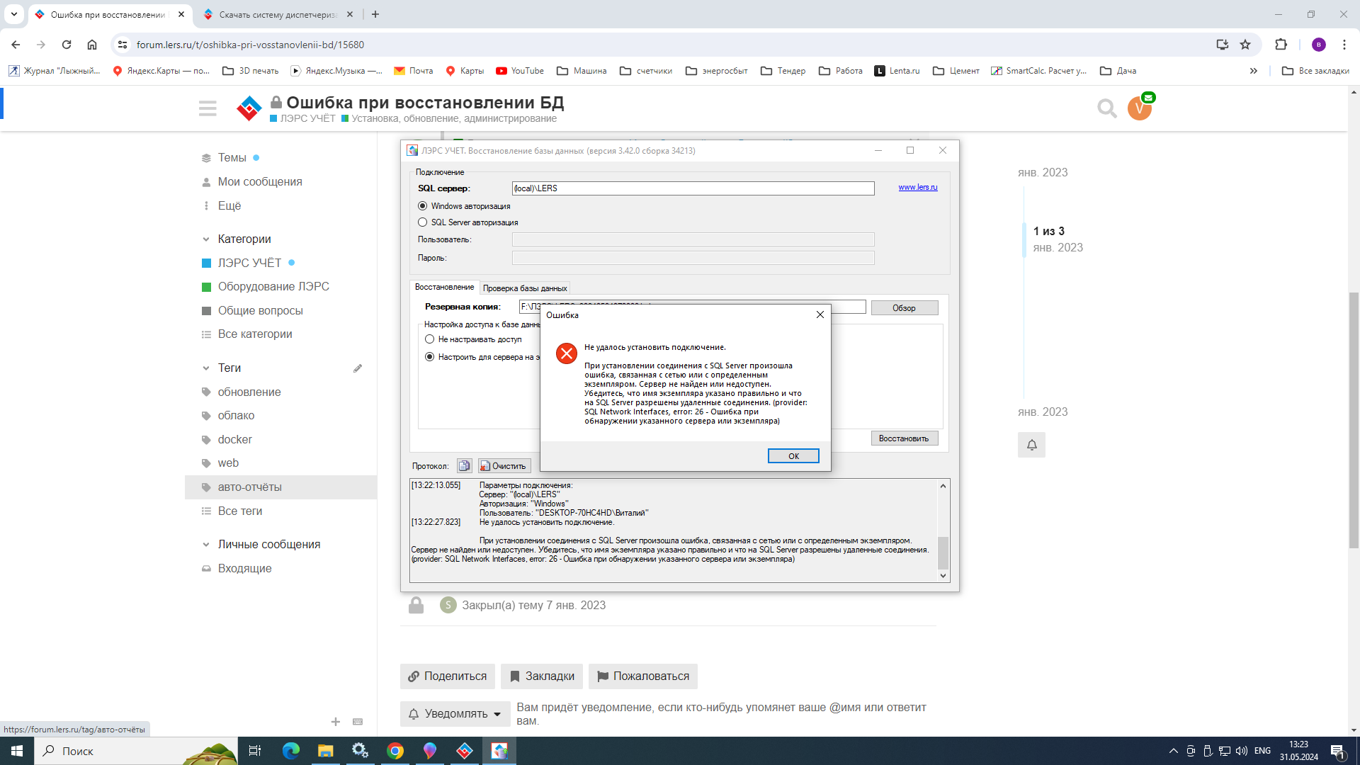Screen dimensions: 1360x765
Task: Open the user avatar profile menu
Action: pyautogui.click(x=1140, y=108)
